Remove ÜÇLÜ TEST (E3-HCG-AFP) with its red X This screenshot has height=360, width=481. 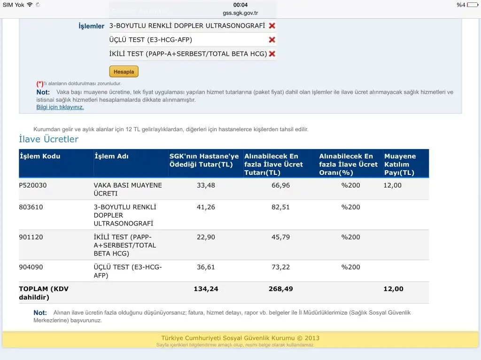[272, 40]
